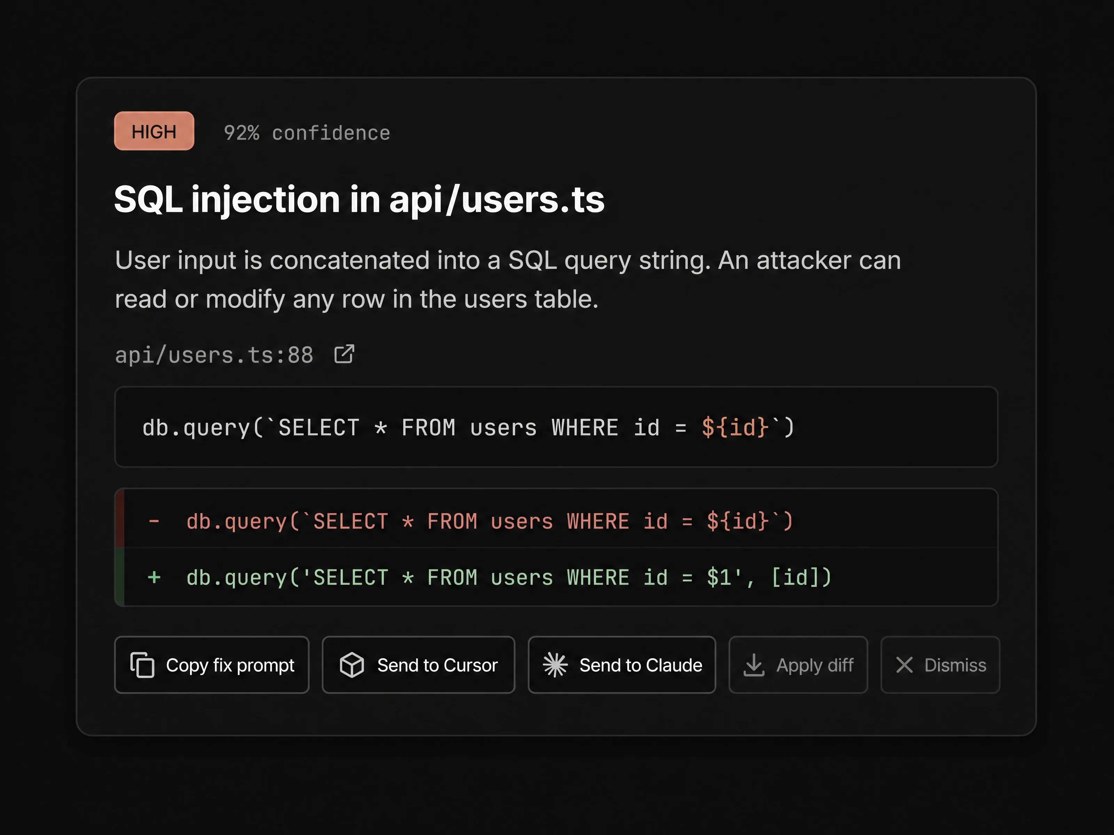The height and width of the screenshot is (835, 1114).
Task: Click the green plus marker in the diff
Action: click(154, 577)
